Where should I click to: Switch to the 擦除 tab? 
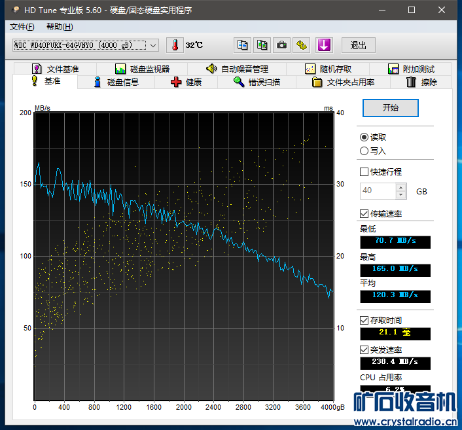[x=421, y=82]
